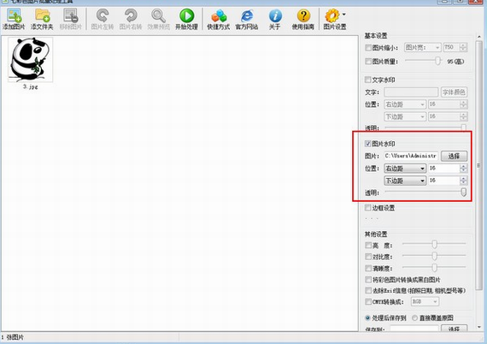The height and width of the screenshot is (344, 487).
Task: Select the 3.jpg panda thumbnail
Action: pyautogui.click(x=30, y=59)
